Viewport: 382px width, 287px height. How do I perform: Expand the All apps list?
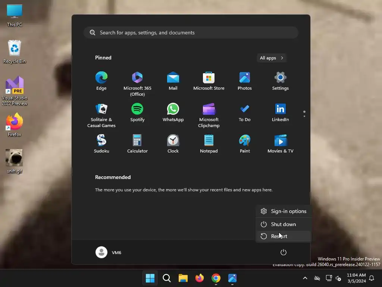[x=272, y=58]
